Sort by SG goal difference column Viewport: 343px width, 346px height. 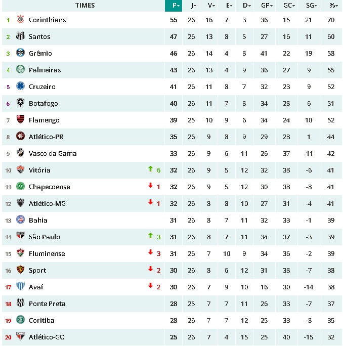tap(311, 6)
